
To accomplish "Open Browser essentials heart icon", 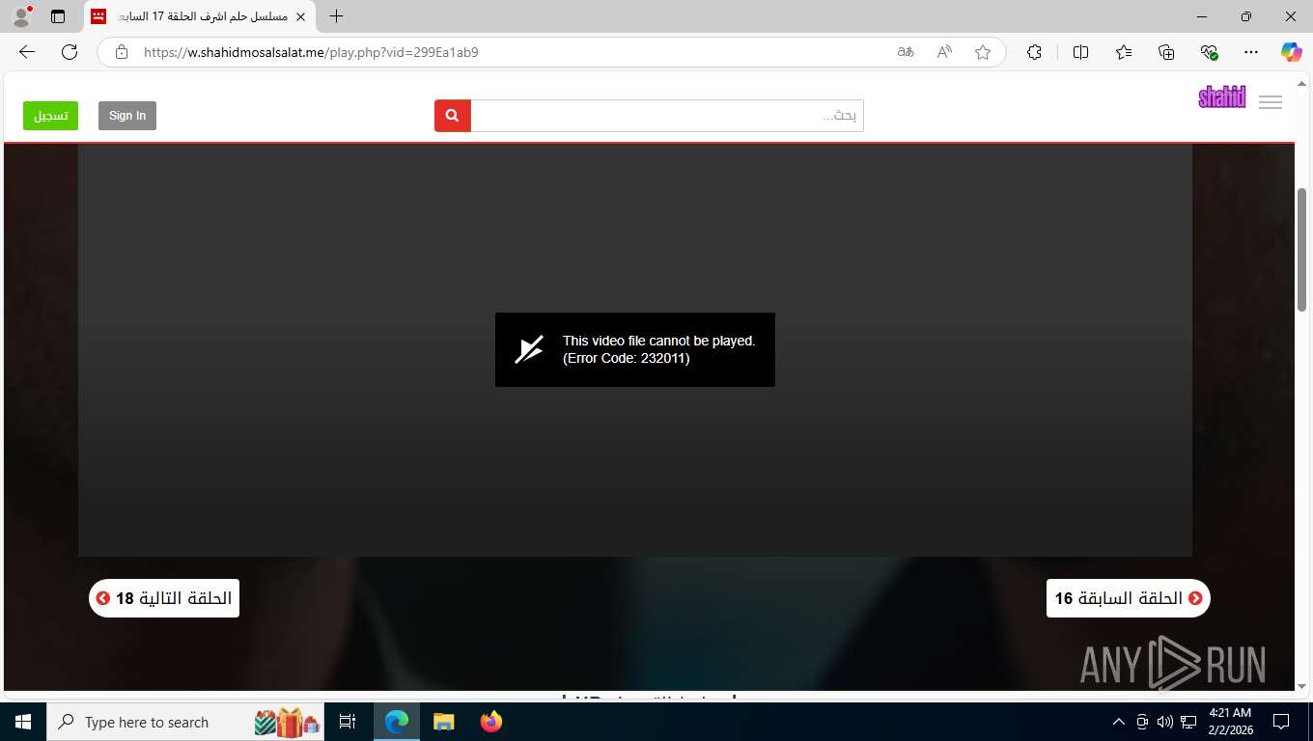I will [x=1209, y=52].
